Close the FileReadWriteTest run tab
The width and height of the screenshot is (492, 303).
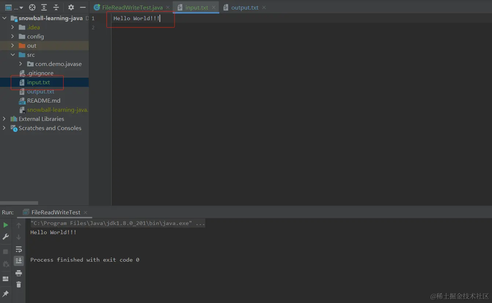click(85, 213)
